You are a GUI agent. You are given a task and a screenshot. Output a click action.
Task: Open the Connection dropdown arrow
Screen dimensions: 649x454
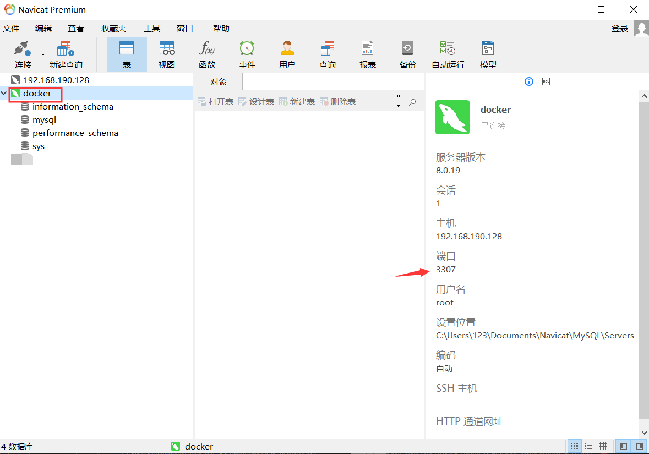[x=43, y=54]
